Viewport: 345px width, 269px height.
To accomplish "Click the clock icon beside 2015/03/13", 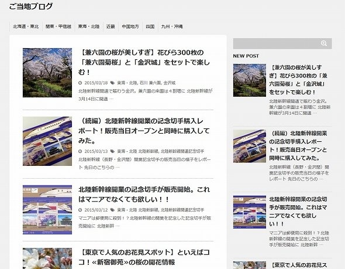I will [80, 151].
